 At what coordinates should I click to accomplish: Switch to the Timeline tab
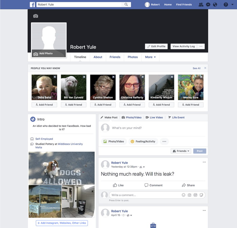[80, 57]
